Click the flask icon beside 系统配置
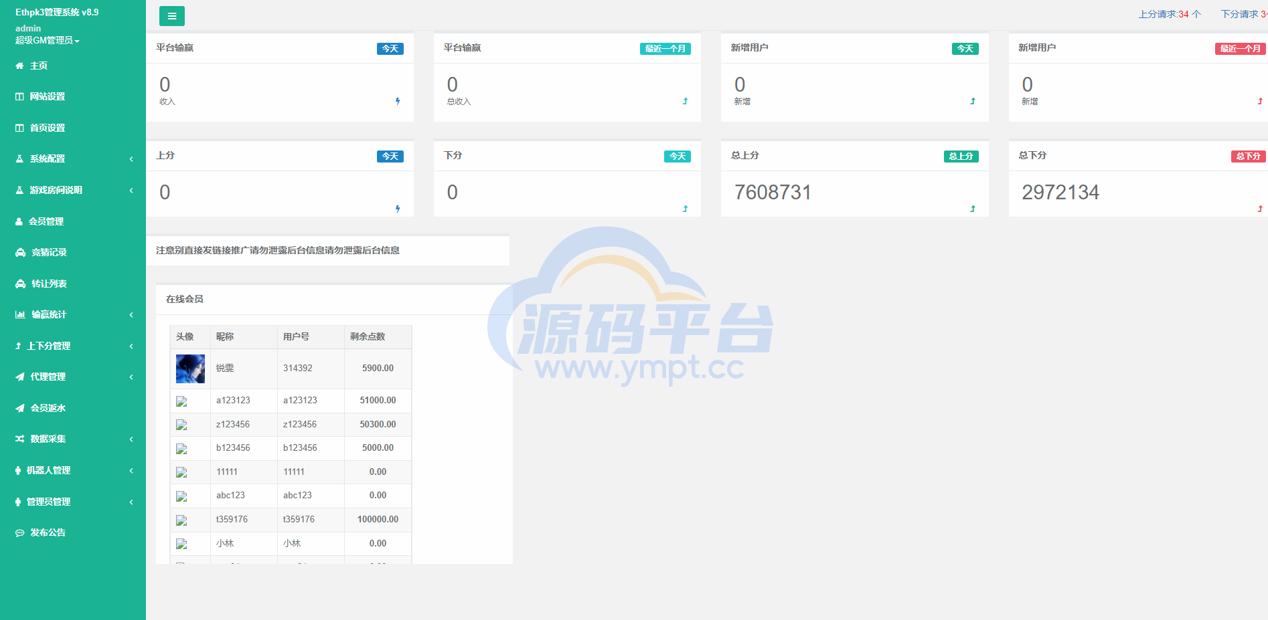This screenshot has height=620, width=1268. click(x=19, y=159)
